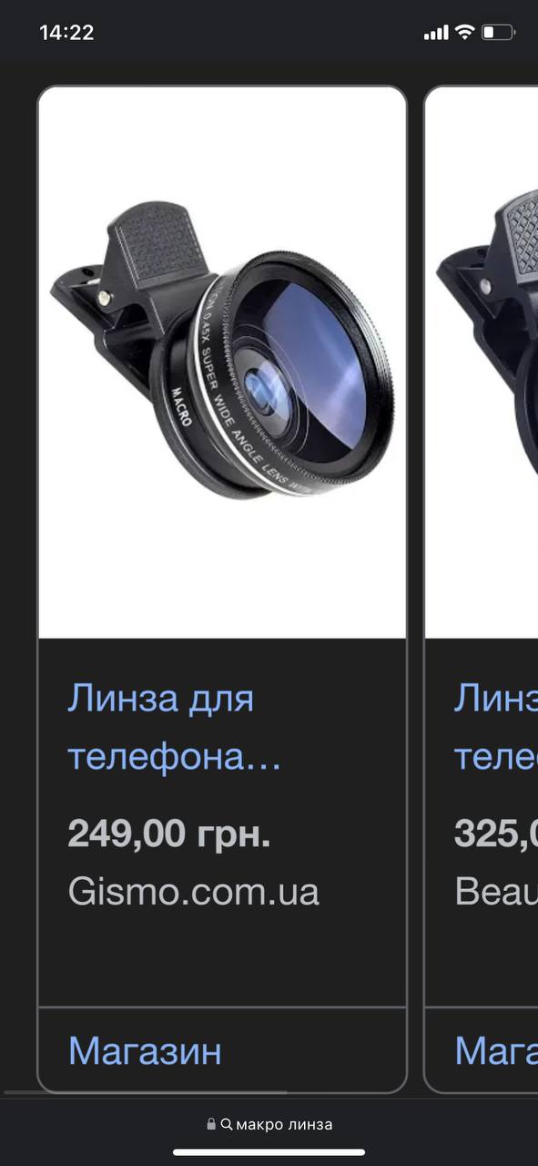Tap the 14:22 clock in status bar
Screen dimensions: 538x1166
click(66, 33)
